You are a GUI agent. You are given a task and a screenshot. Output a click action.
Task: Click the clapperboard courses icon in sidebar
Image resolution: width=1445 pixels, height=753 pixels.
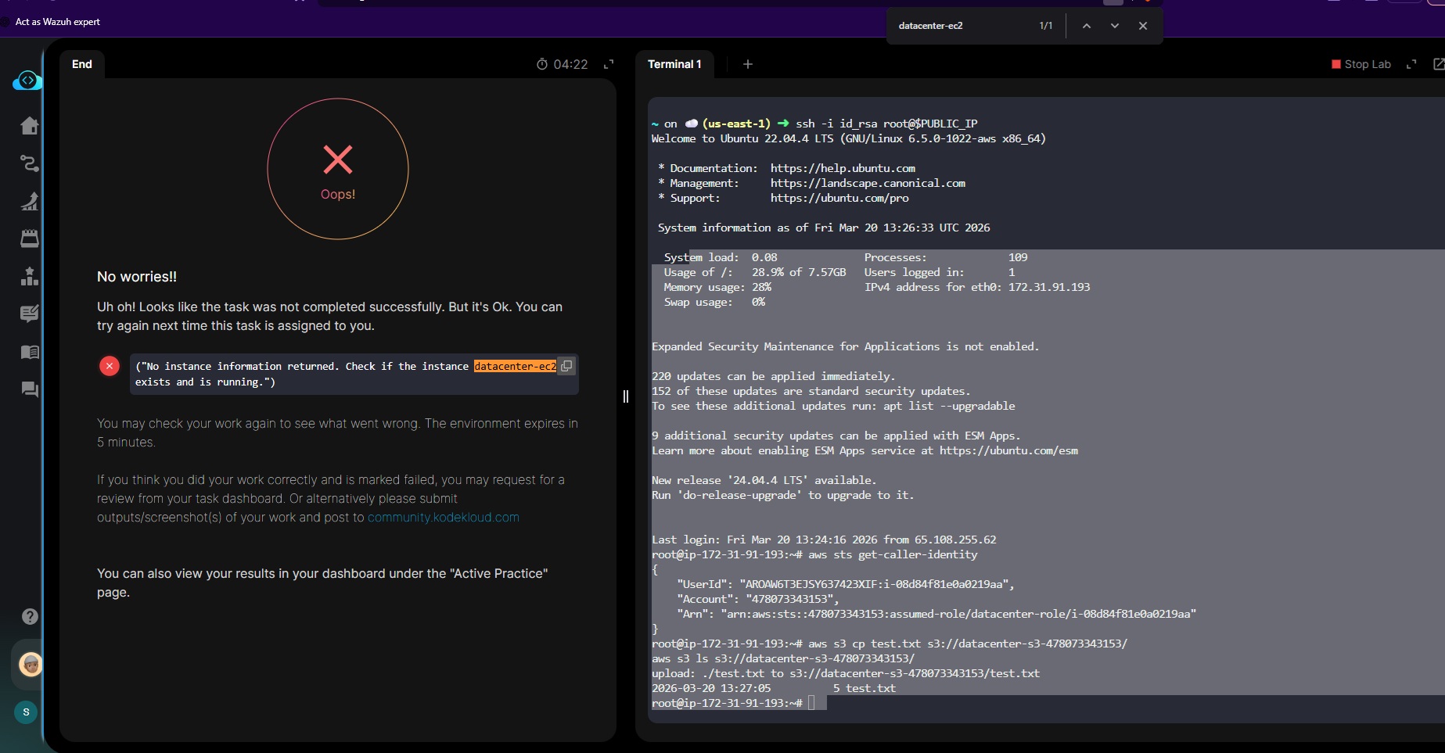(x=30, y=238)
